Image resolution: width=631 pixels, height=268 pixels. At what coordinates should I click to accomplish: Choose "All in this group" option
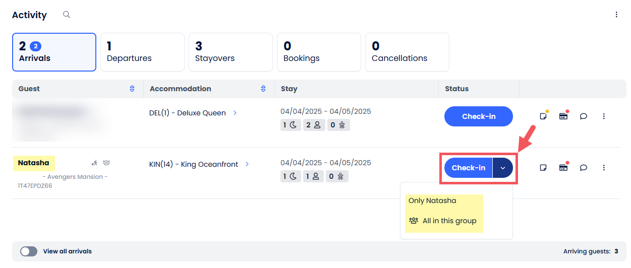[x=449, y=221]
